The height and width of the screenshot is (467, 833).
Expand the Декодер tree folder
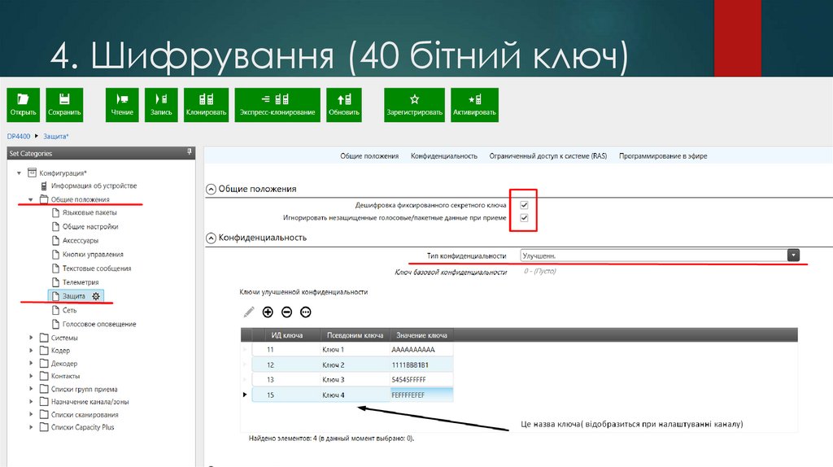coord(31,364)
